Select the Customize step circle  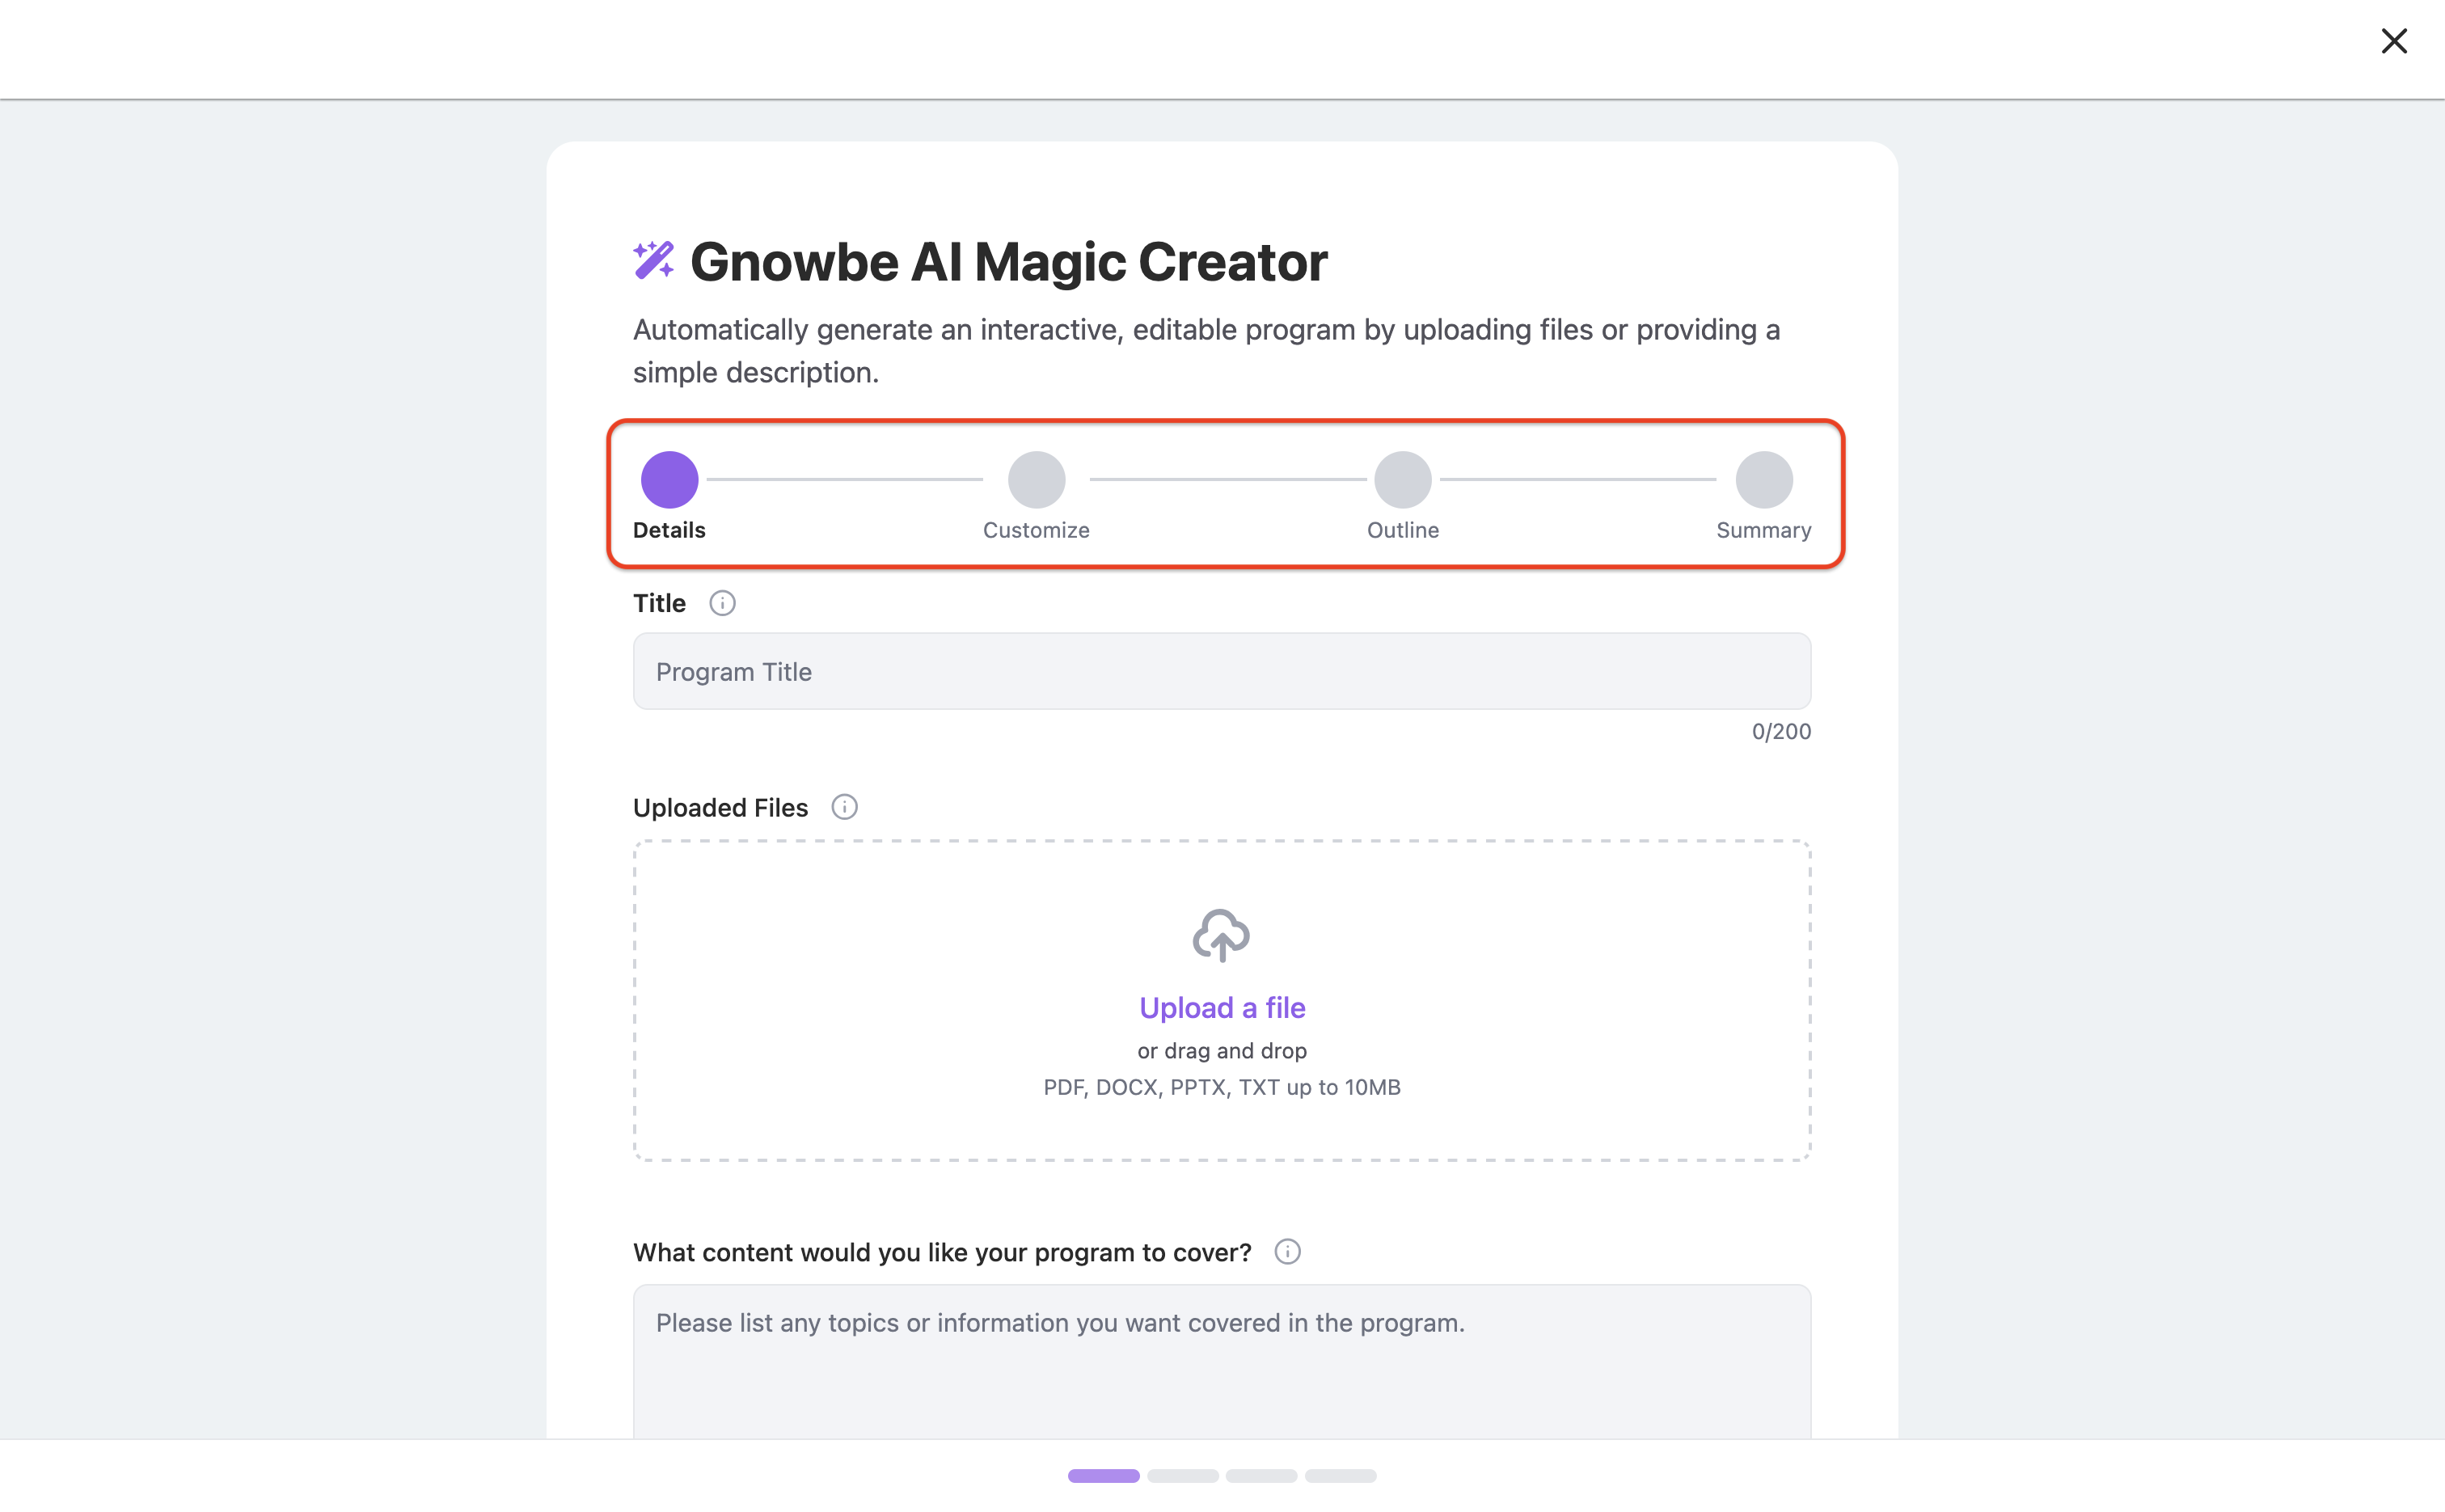[x=1036, y=480]
